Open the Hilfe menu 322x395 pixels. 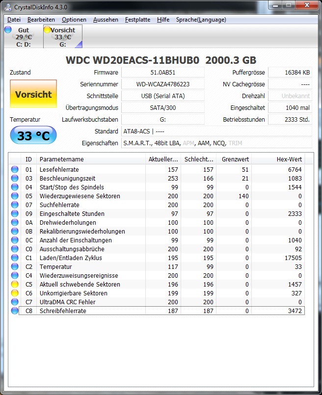coord(163,20)
